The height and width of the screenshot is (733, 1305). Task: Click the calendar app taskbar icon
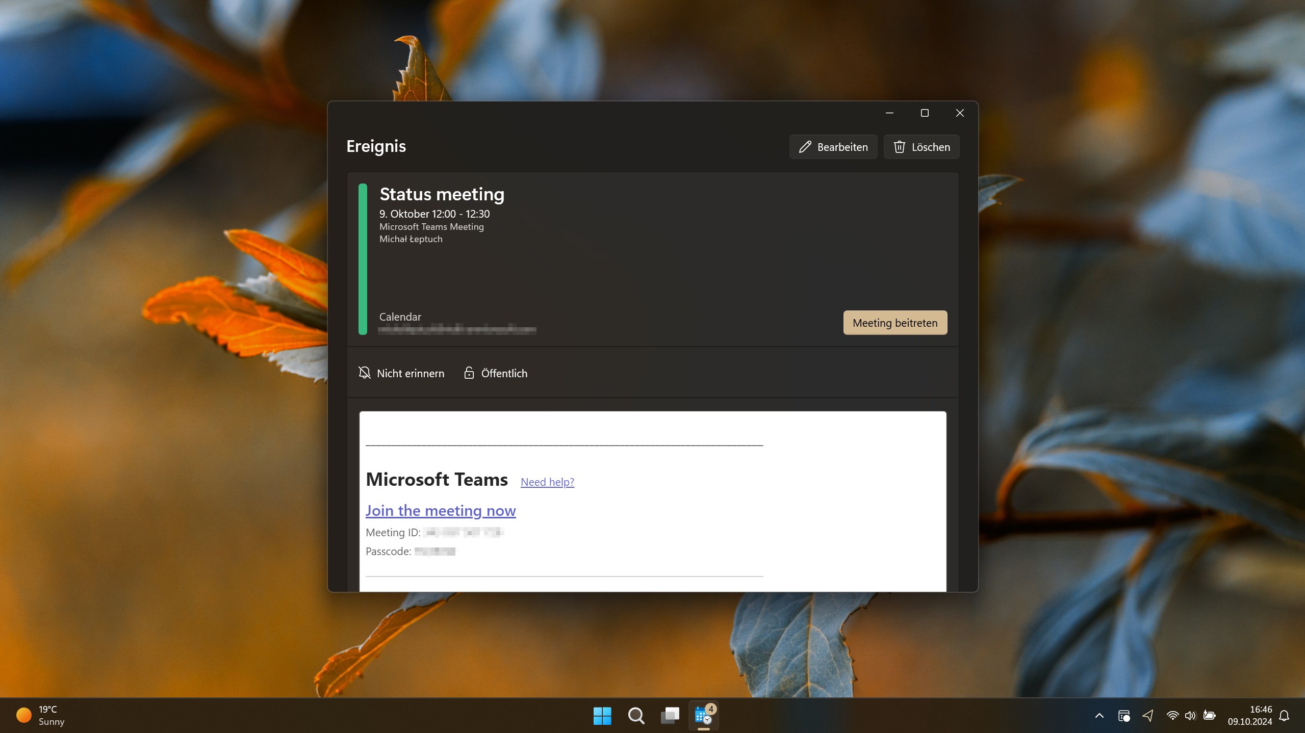click(704, 716)
